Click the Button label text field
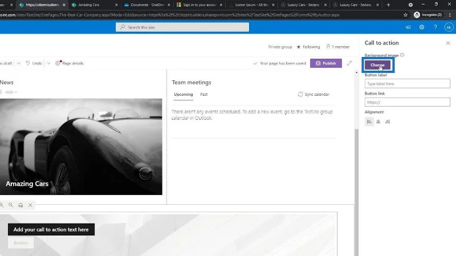The width and height of the screenshot is (456, 256). click(x=407, y=83)
